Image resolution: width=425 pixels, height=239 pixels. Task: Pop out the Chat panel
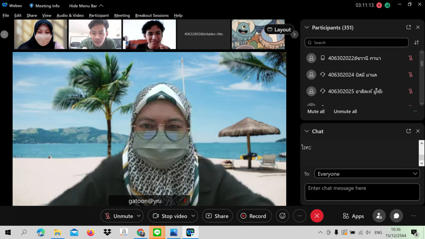click(x=408, y=131)
